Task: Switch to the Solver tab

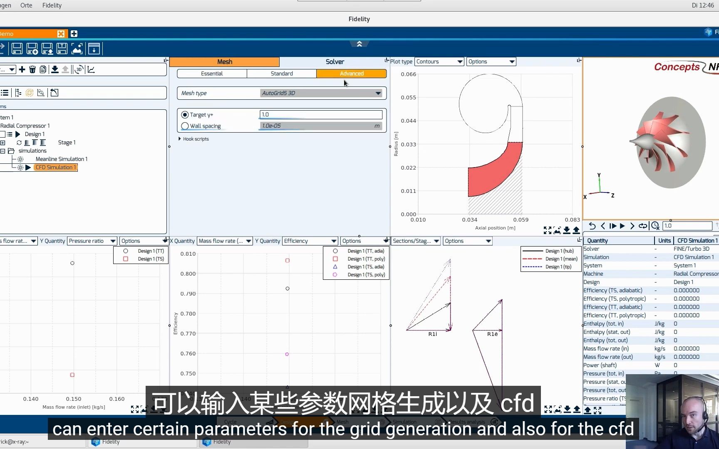Action: [335, 62]
